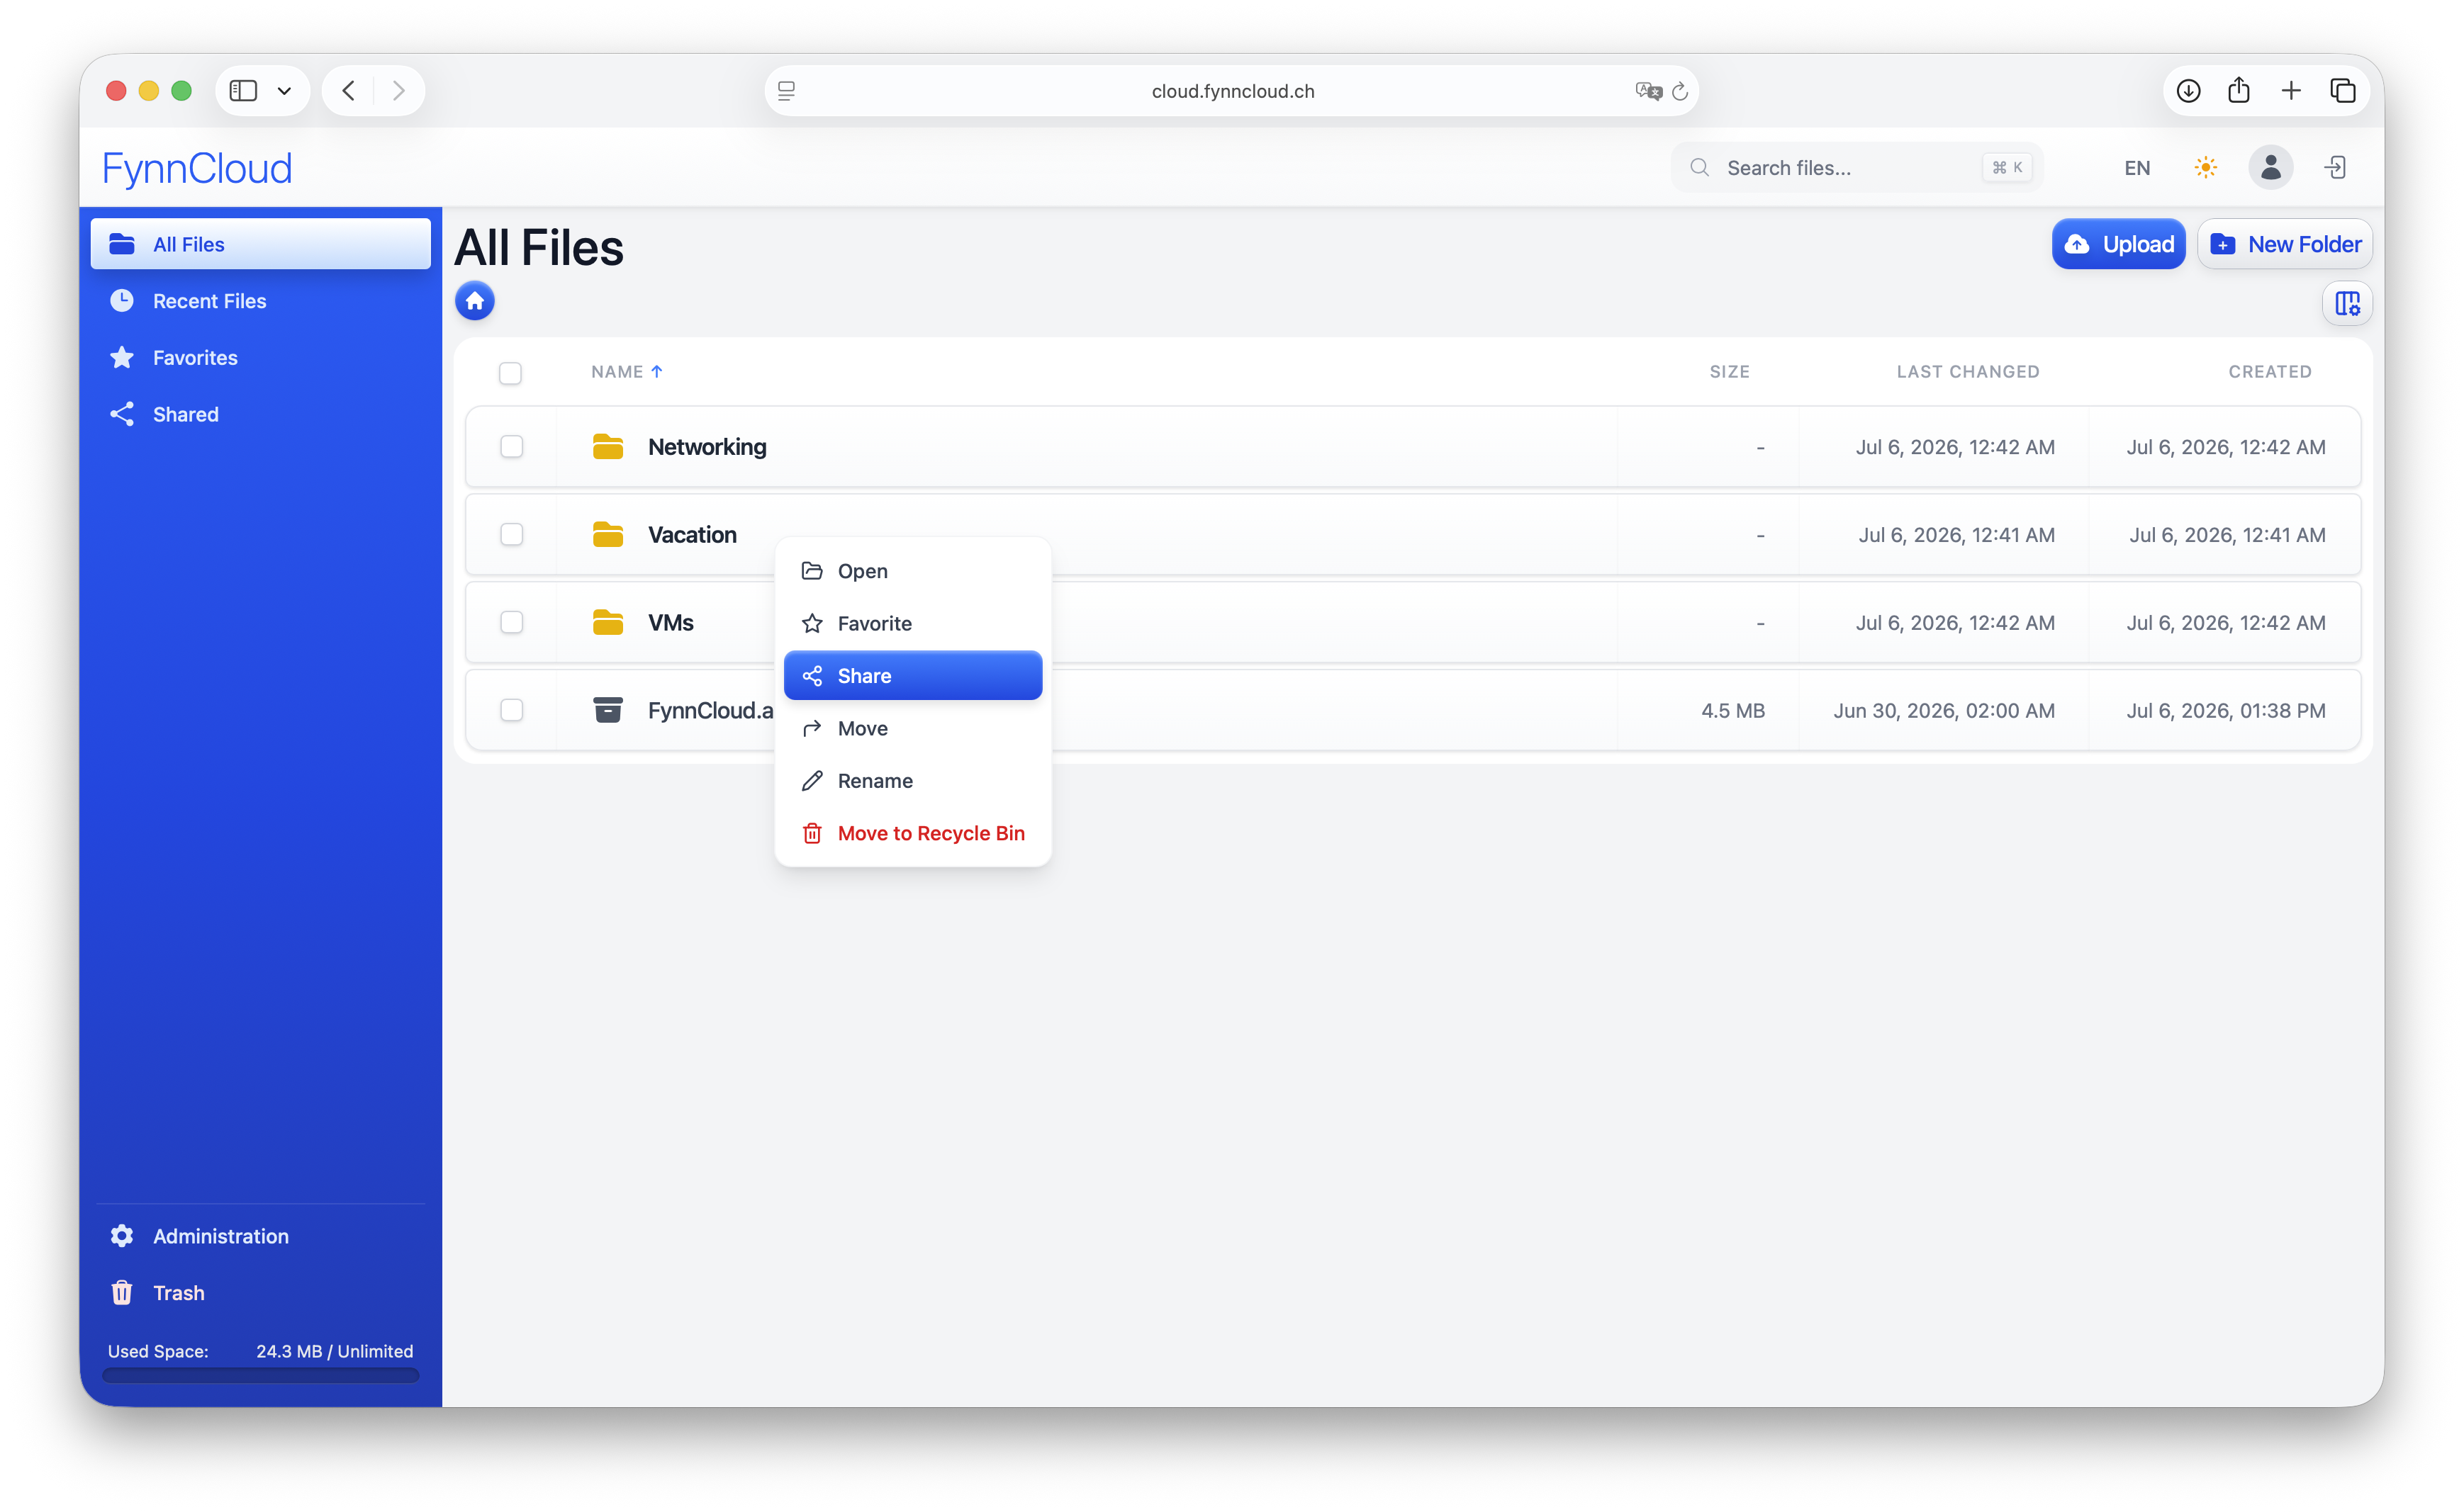2464x1512 pixels.
Task: Choose Share in the context menu
Action: point(912,676)
